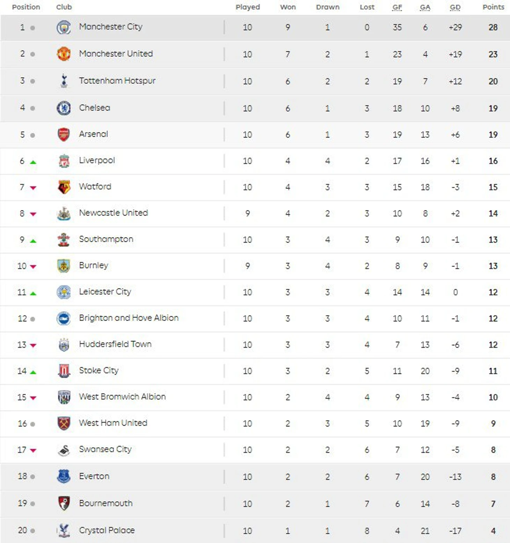Screen dimensions: 510x543
Task: Select the West Ham United row name
Action: tap(113, 423)
